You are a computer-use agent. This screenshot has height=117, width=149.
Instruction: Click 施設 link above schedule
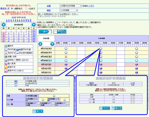(49, 10)
